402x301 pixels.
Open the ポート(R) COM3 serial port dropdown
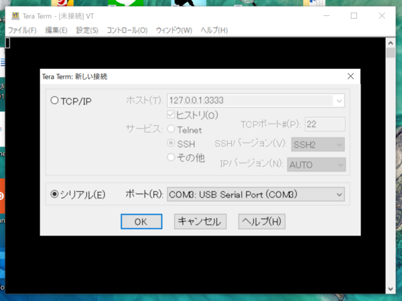pos(256,195)
